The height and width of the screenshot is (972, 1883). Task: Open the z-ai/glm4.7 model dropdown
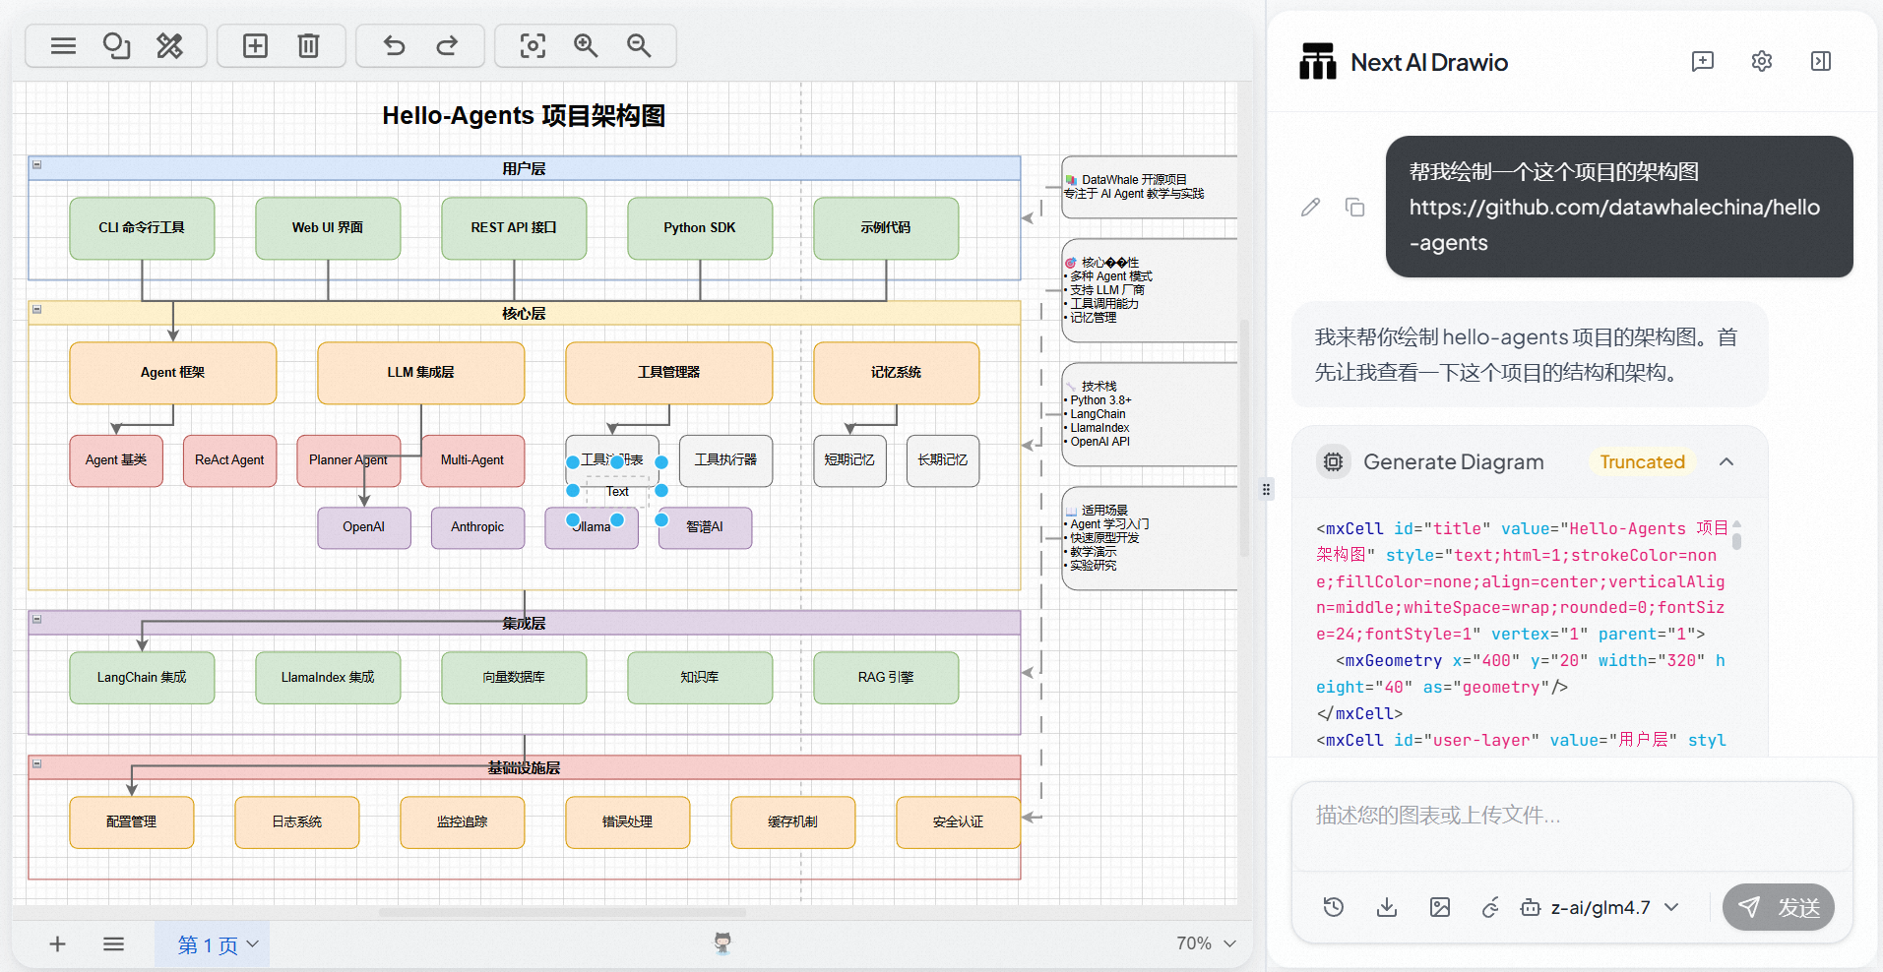click(1601, 907)
